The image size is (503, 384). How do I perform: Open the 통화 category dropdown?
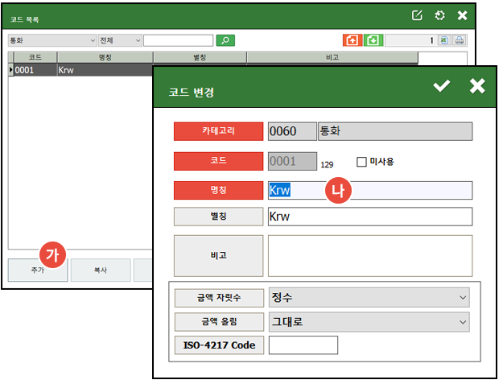coord(52,40)
